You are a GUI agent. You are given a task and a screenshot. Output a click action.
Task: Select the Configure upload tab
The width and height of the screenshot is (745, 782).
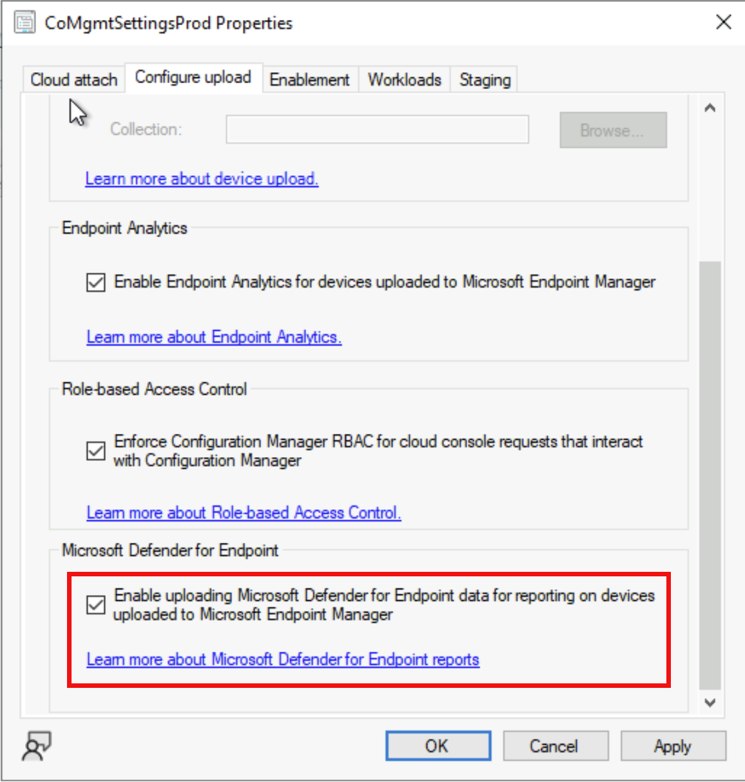(193, 78)
